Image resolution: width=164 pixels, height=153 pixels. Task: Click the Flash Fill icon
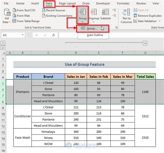click(x=135, y=10)
